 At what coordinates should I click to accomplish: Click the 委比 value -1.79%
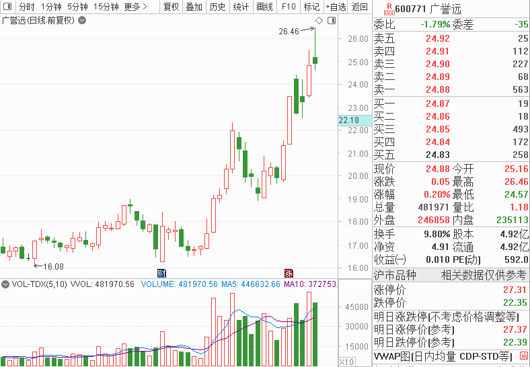click(x=435, y=24)
